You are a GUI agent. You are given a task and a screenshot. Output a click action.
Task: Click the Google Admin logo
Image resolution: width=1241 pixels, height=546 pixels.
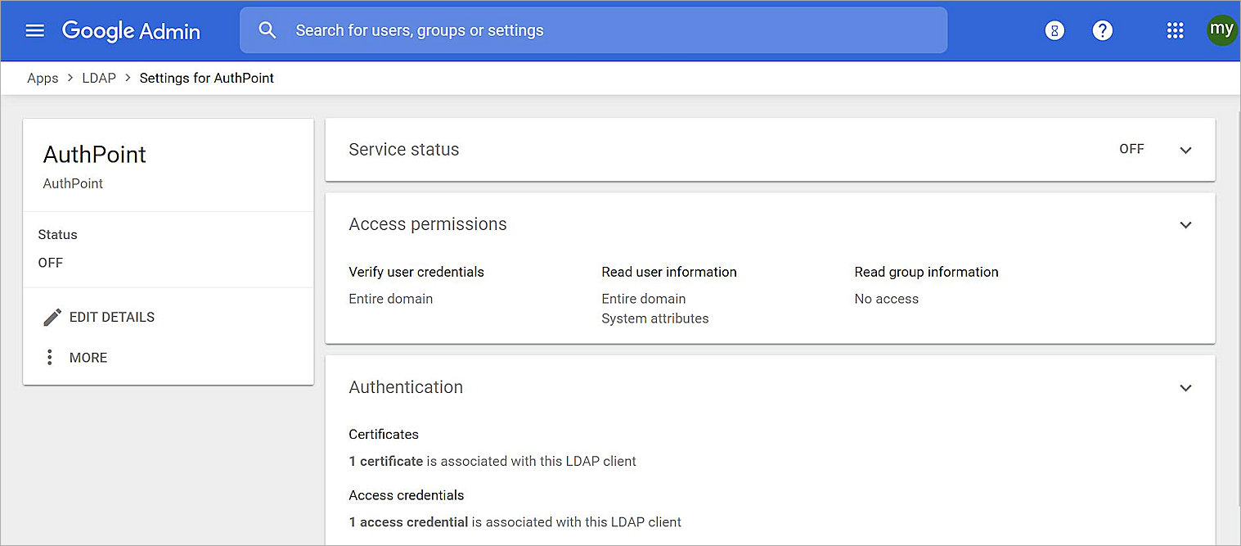click(131, 30)
